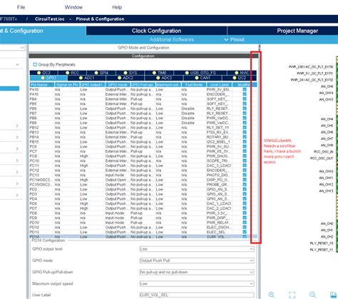
Task: Toggle the Modified checkbox for row PD8
Action: pyautogui.click(x=245, y=213)
